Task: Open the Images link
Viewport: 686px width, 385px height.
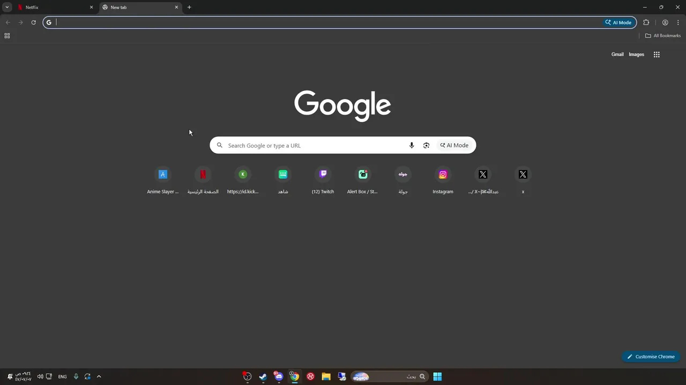Action: tap(636, 55)
